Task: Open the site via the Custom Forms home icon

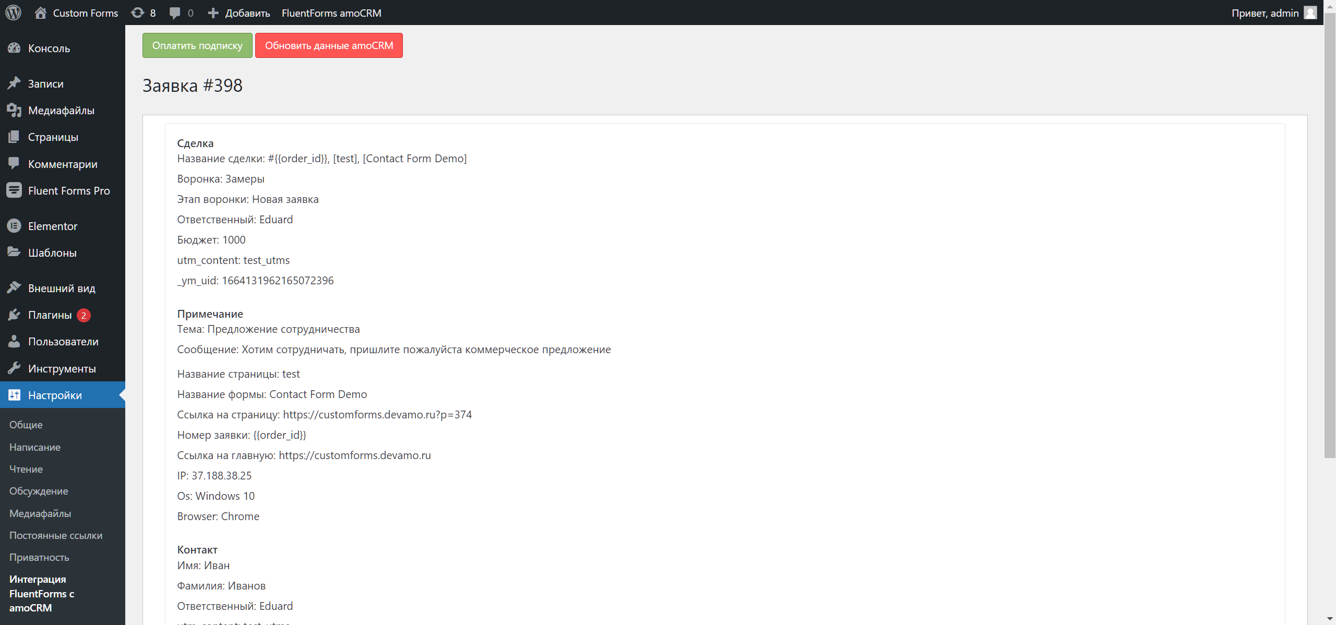Action: (40, 13)
